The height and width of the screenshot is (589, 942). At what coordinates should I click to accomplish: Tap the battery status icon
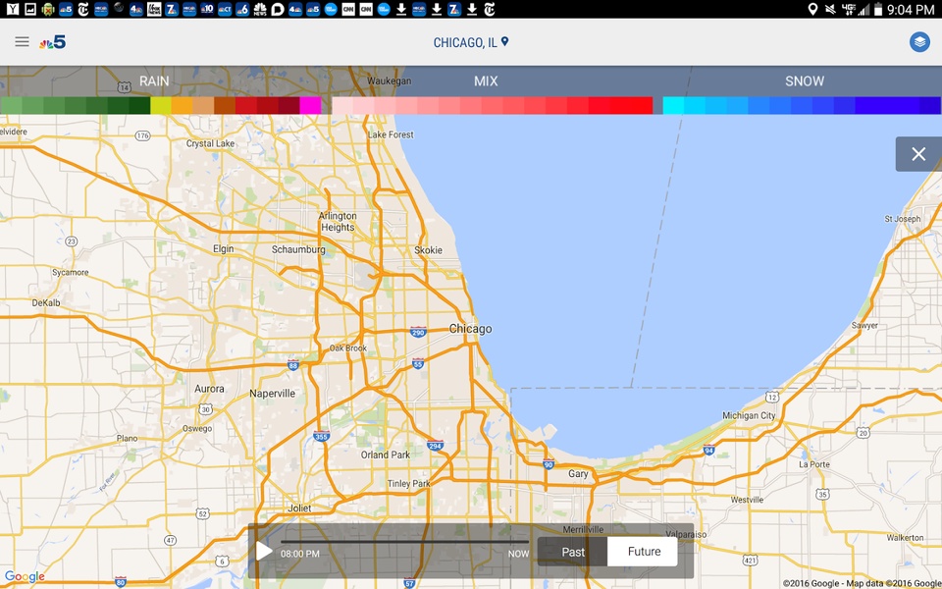pyautogui.click(x=877, y=9)
